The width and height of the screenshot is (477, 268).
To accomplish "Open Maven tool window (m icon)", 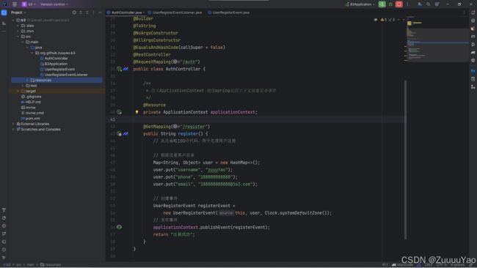I will (473, 37).
